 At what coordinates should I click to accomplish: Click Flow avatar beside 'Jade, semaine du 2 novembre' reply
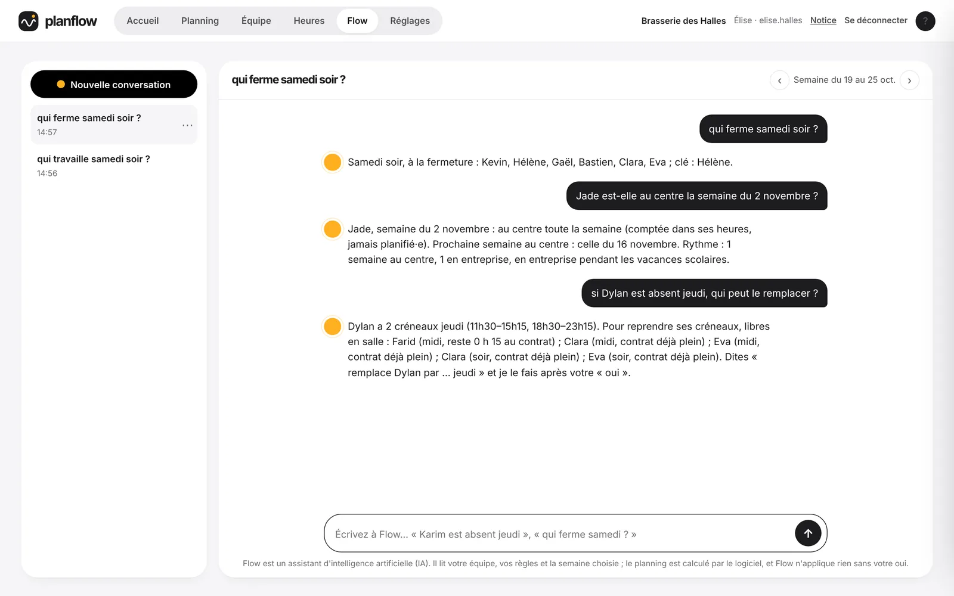[x=332, y=229]
